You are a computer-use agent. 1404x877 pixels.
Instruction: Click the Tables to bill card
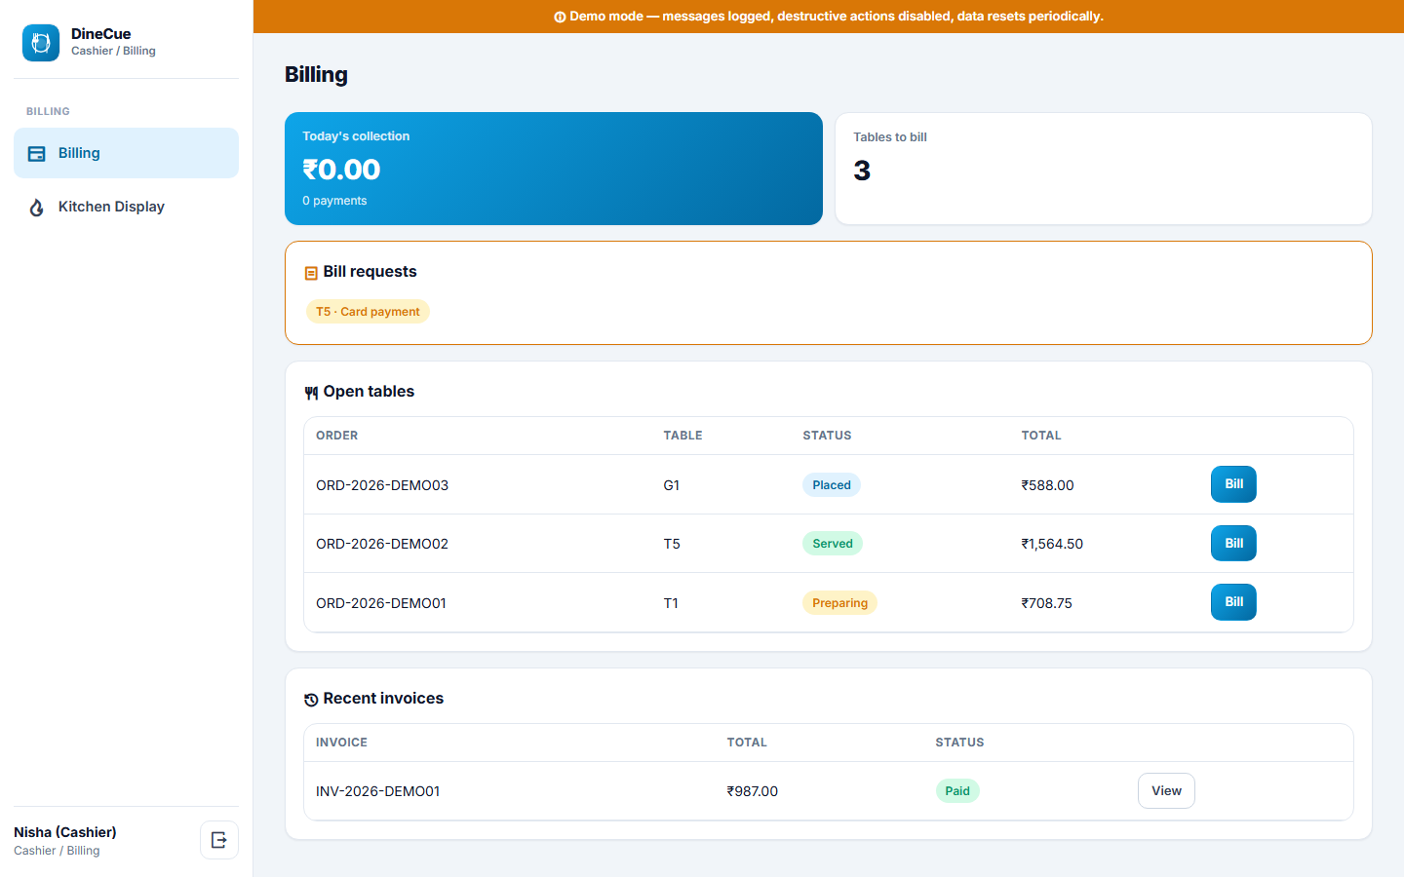point(1104,169)
